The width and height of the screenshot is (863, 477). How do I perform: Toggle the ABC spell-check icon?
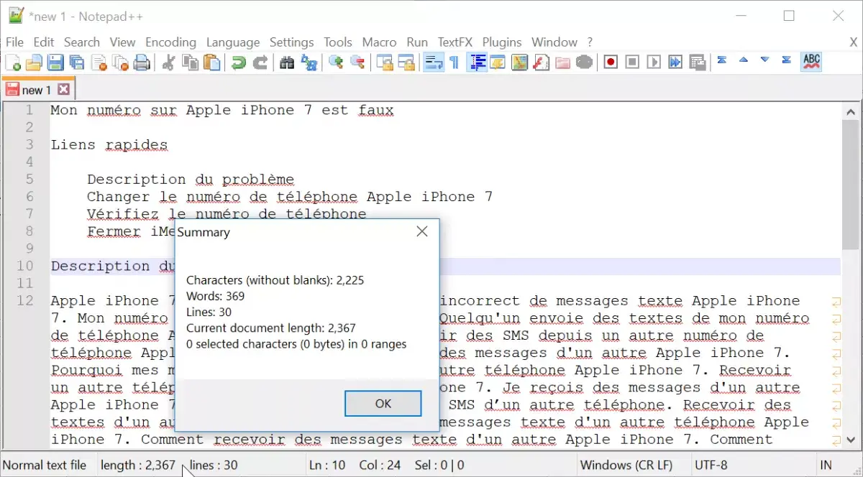[811, 62]
